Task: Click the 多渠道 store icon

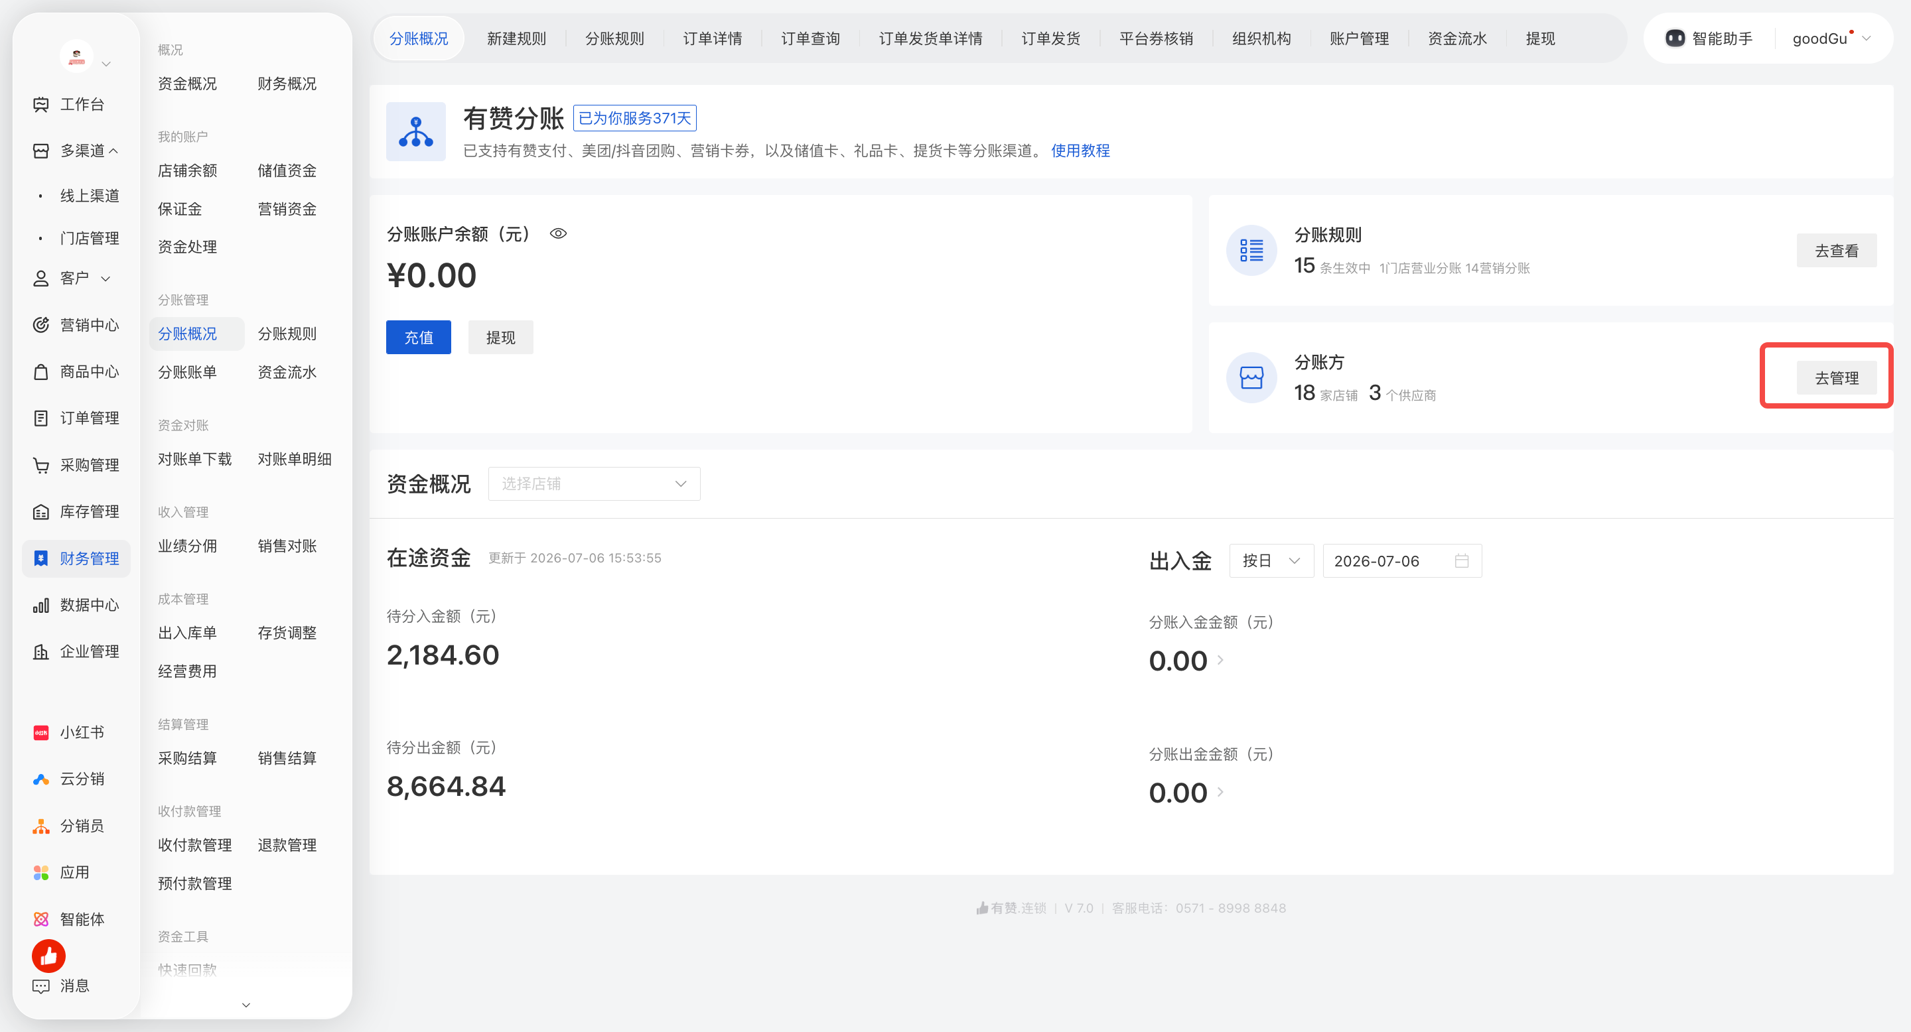Action: pos(42,151)
